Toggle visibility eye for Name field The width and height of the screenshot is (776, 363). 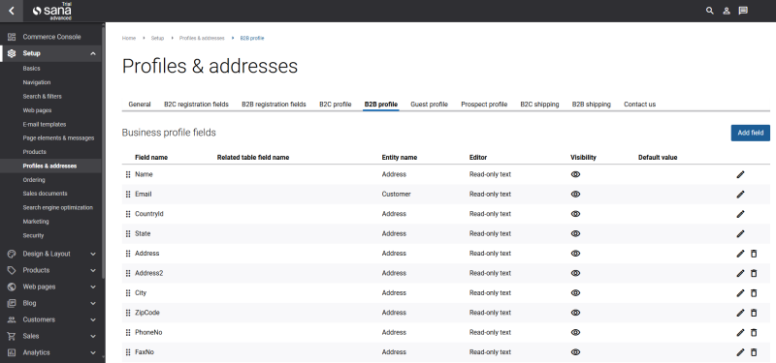tap(575, 174)
